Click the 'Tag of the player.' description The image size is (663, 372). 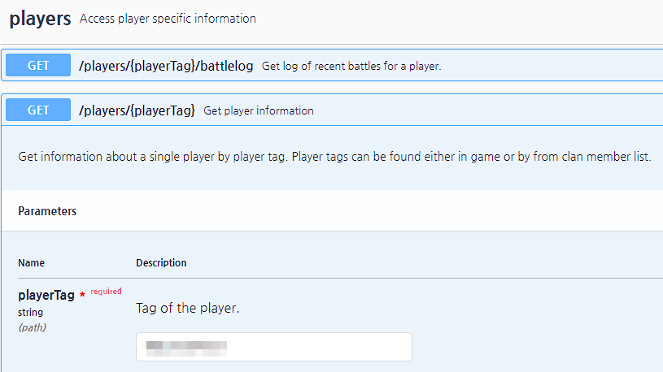pos(187,309)
